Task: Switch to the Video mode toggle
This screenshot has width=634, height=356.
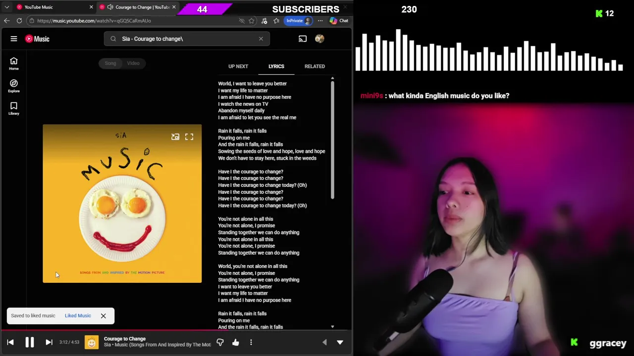Action: point(133,63)
